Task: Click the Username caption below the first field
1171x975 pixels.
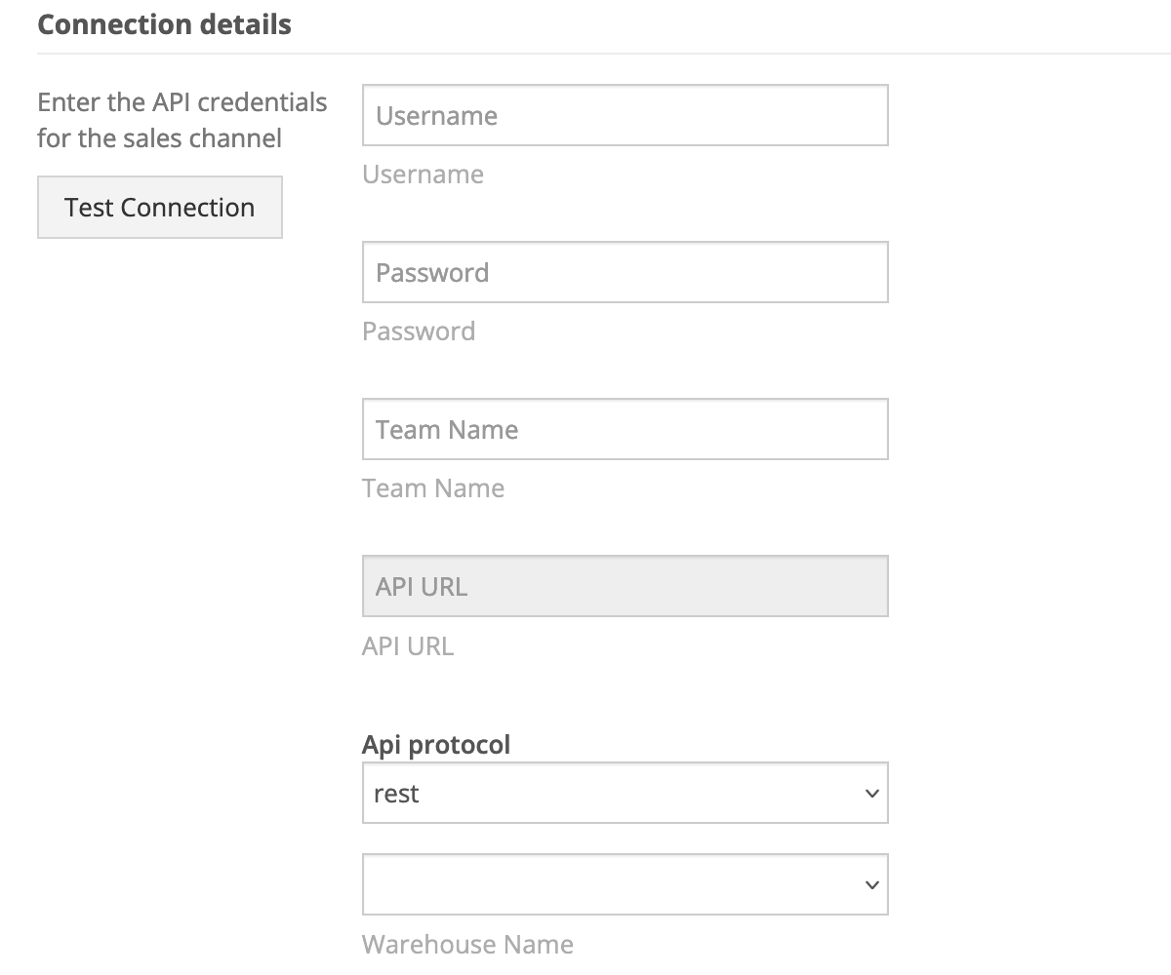Action: pos(423,175)
